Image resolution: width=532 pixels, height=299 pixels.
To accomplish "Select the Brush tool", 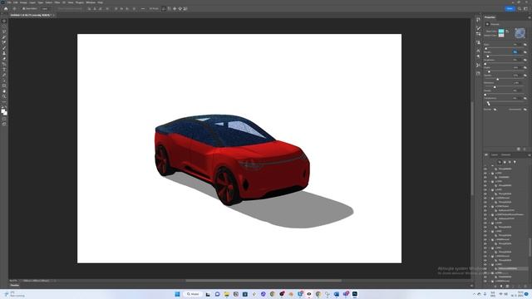I will click(x=4, y=48).
